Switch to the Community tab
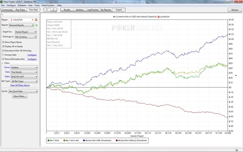 7,10
